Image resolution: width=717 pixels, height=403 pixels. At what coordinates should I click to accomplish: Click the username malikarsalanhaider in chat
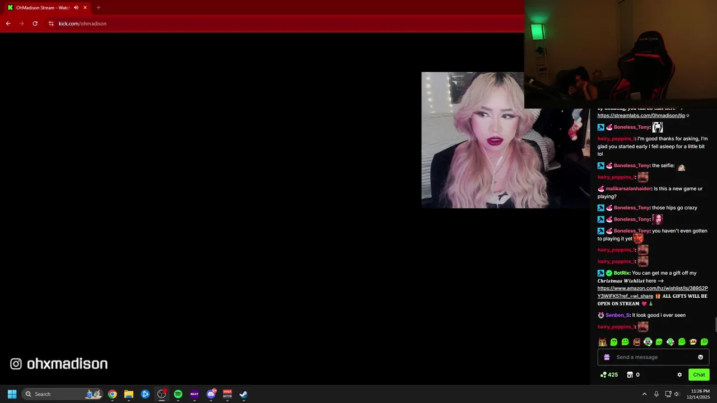tap(628, 189)
